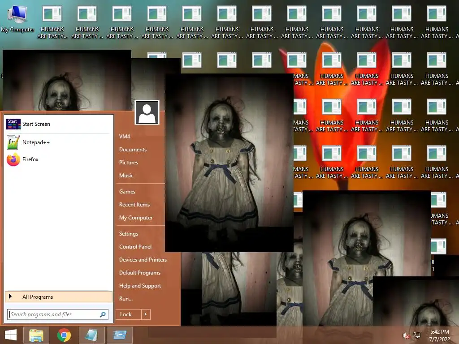Open Help and Support

(140, 286)
